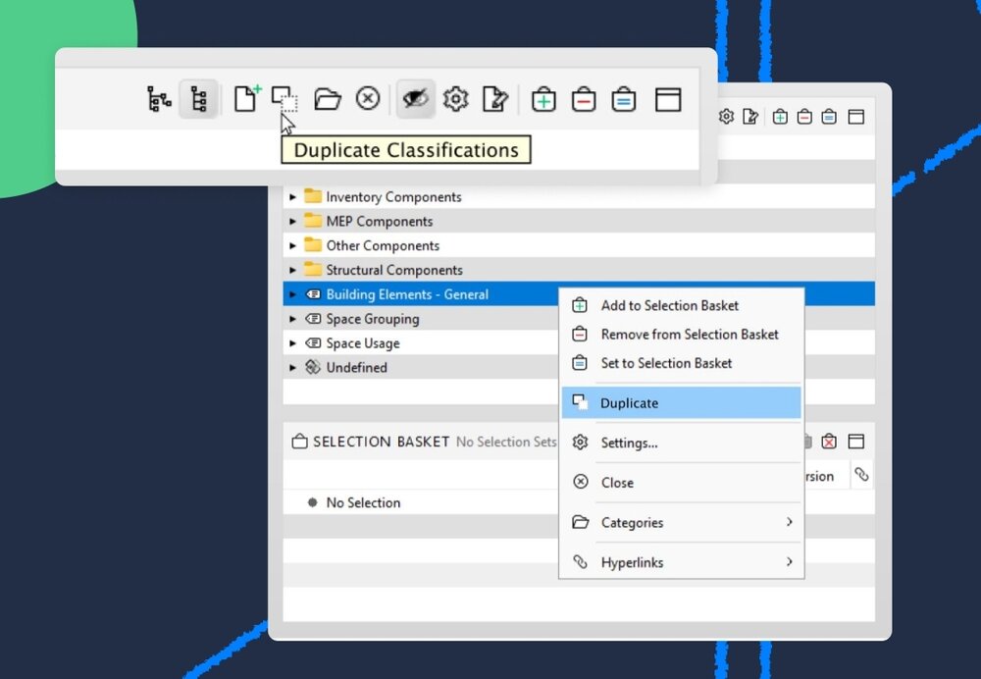The width and height of the screenshot is (981, 679).
Task: Switch to the branching hierarchy view in enlarged toolbar
Action: (159, 99)
